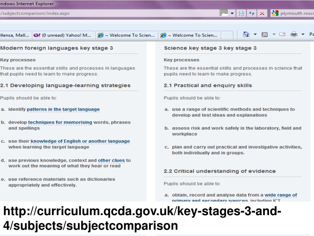
Task: Switch to the Yahoo! Mail tab
Action: click(x=63, y=35)
